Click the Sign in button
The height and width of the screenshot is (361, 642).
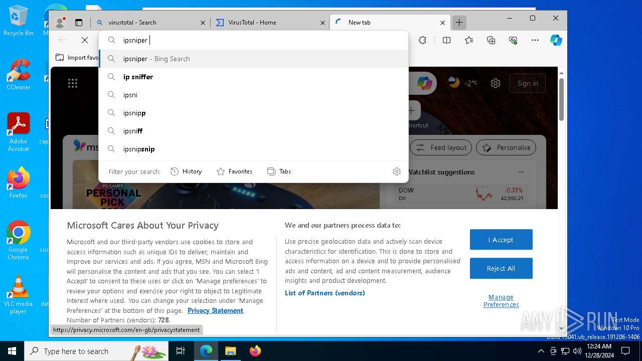(x=528, y=83)
